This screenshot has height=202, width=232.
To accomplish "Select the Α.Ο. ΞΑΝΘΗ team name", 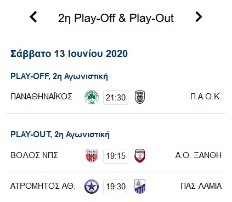I will click(x=199, y=155).
